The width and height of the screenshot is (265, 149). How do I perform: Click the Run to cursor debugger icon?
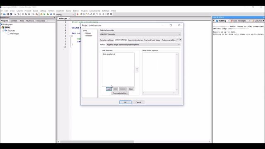coord(81,14)
